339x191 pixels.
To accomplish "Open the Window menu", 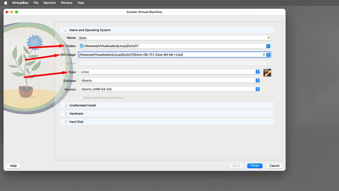I will pos(67,3).
